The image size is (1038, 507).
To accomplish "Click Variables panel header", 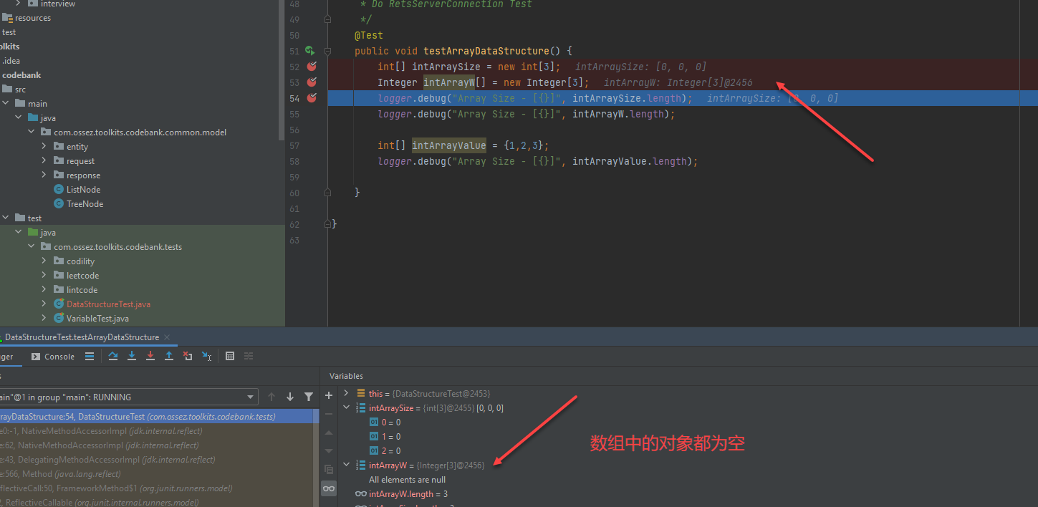I will coord(346,376).
